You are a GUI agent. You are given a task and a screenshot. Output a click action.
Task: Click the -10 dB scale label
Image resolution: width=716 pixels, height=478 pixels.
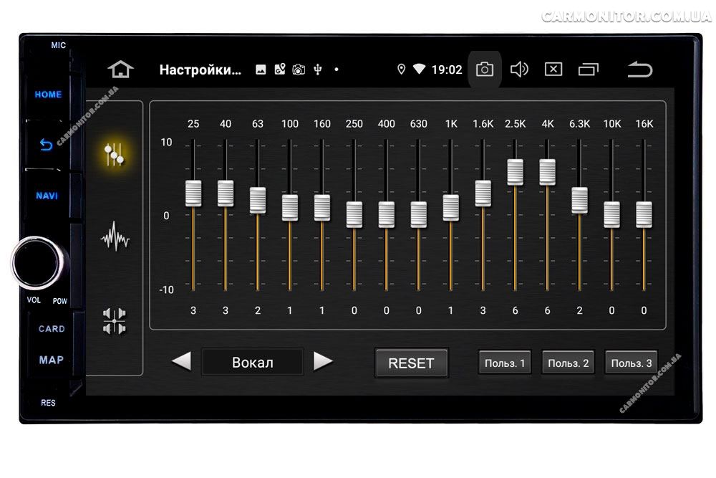(x=166, y=290)
